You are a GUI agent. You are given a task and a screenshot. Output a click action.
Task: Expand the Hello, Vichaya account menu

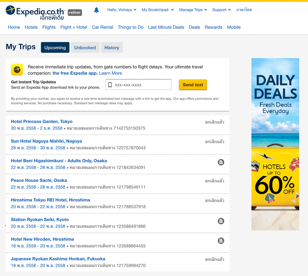click(x=122, y=10)
